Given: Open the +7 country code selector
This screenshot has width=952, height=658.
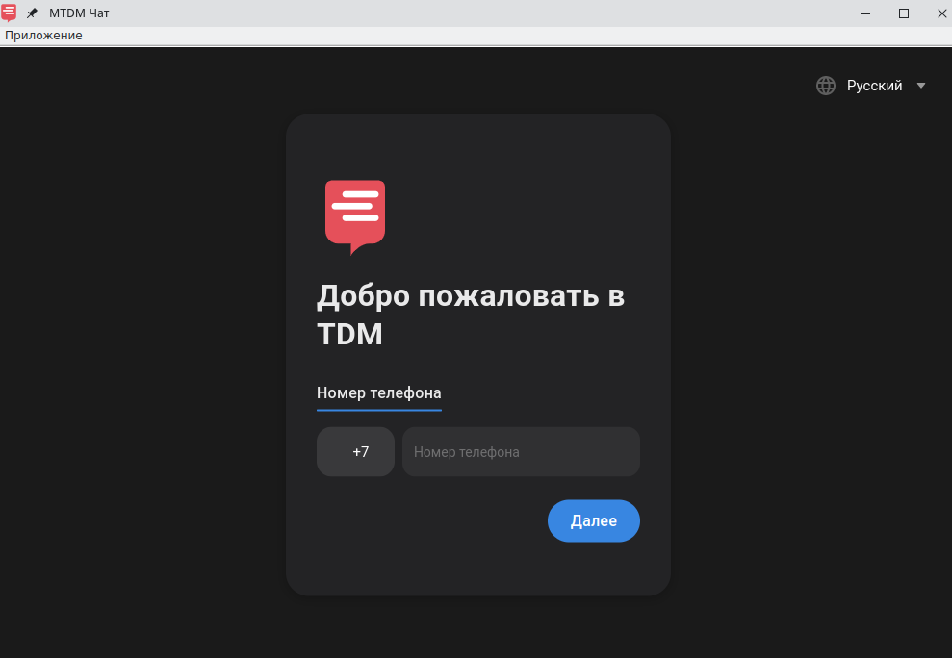Looking at the screenshot, I should click(x=355, y=451).
